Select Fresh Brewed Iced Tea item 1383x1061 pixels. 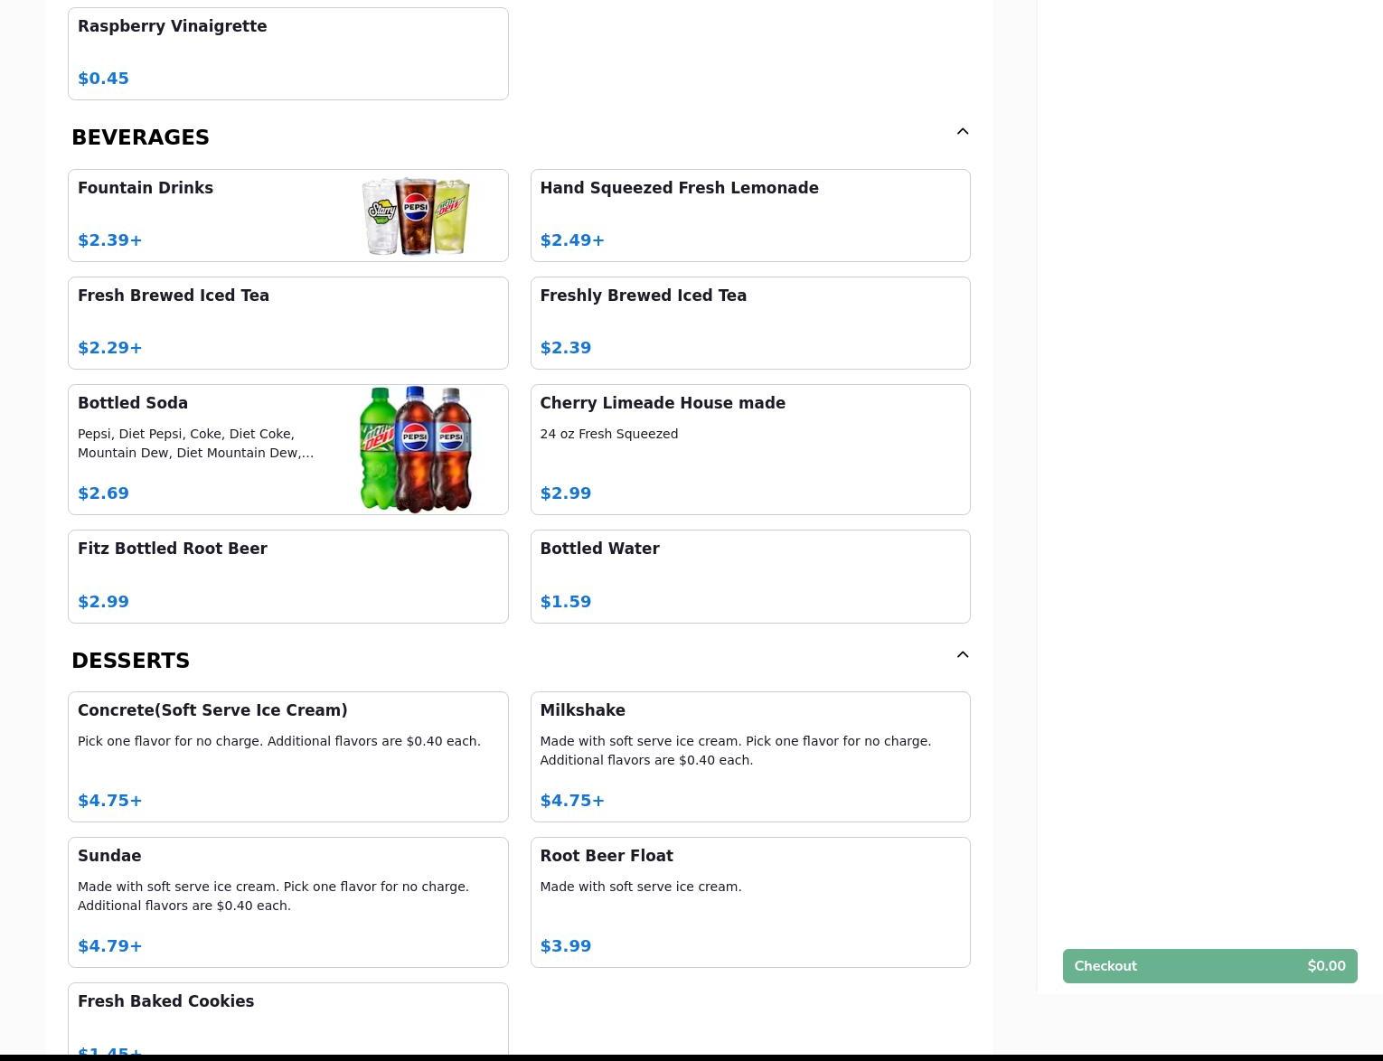[x=287, y=323]
